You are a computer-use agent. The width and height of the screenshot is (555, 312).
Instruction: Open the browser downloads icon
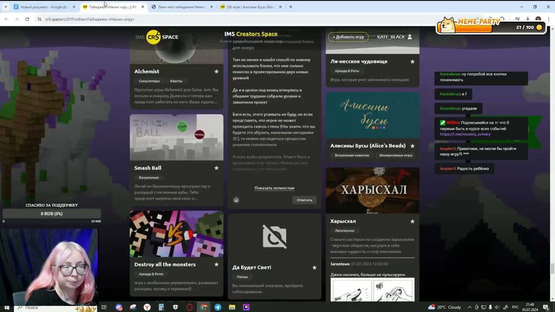pyautogui.click(x=528, y=19)
